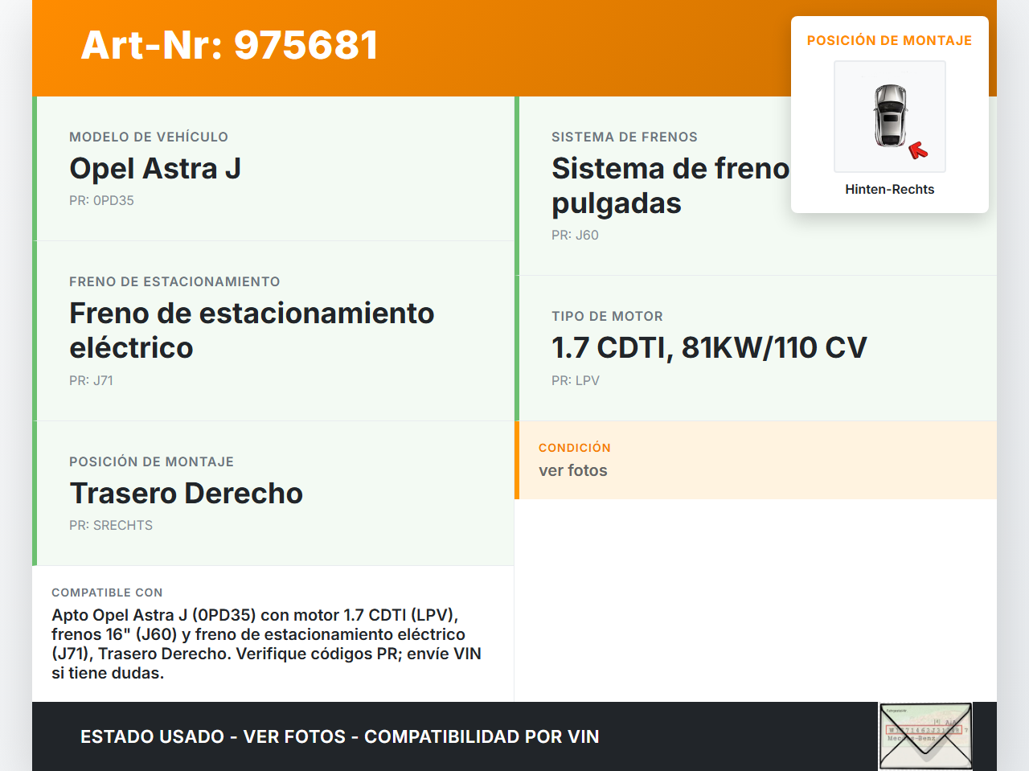Screen dimensions: 1029x771
Task: Click the PR: LPV code
Action: 575,380
